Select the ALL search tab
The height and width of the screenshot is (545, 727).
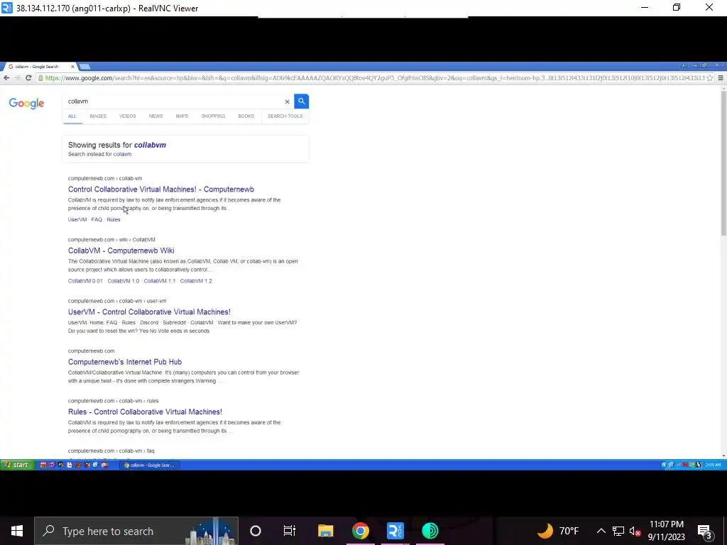pyautogui.click(x=72, y=116)
